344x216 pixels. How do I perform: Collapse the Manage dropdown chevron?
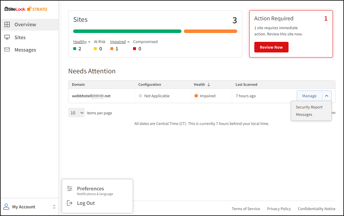327,96
